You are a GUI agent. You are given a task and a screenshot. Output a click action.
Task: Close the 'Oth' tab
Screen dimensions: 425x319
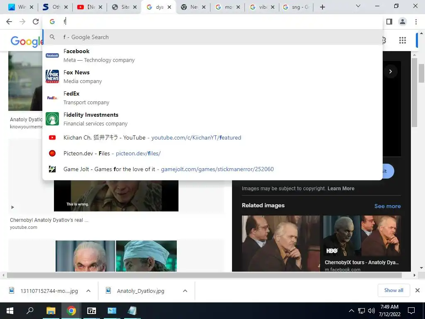pos(66,7)
